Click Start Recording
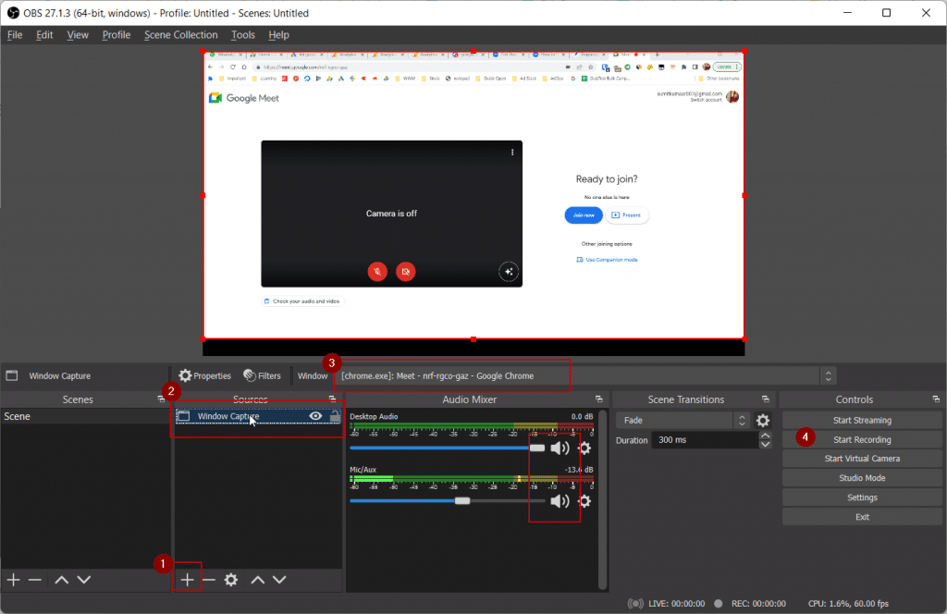Screen dimensions: 947x614 (x=862, y=439)
